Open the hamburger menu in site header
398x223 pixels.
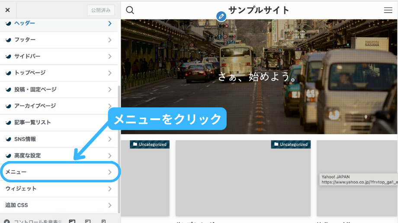pyautogui.click(x=388, y=10)
